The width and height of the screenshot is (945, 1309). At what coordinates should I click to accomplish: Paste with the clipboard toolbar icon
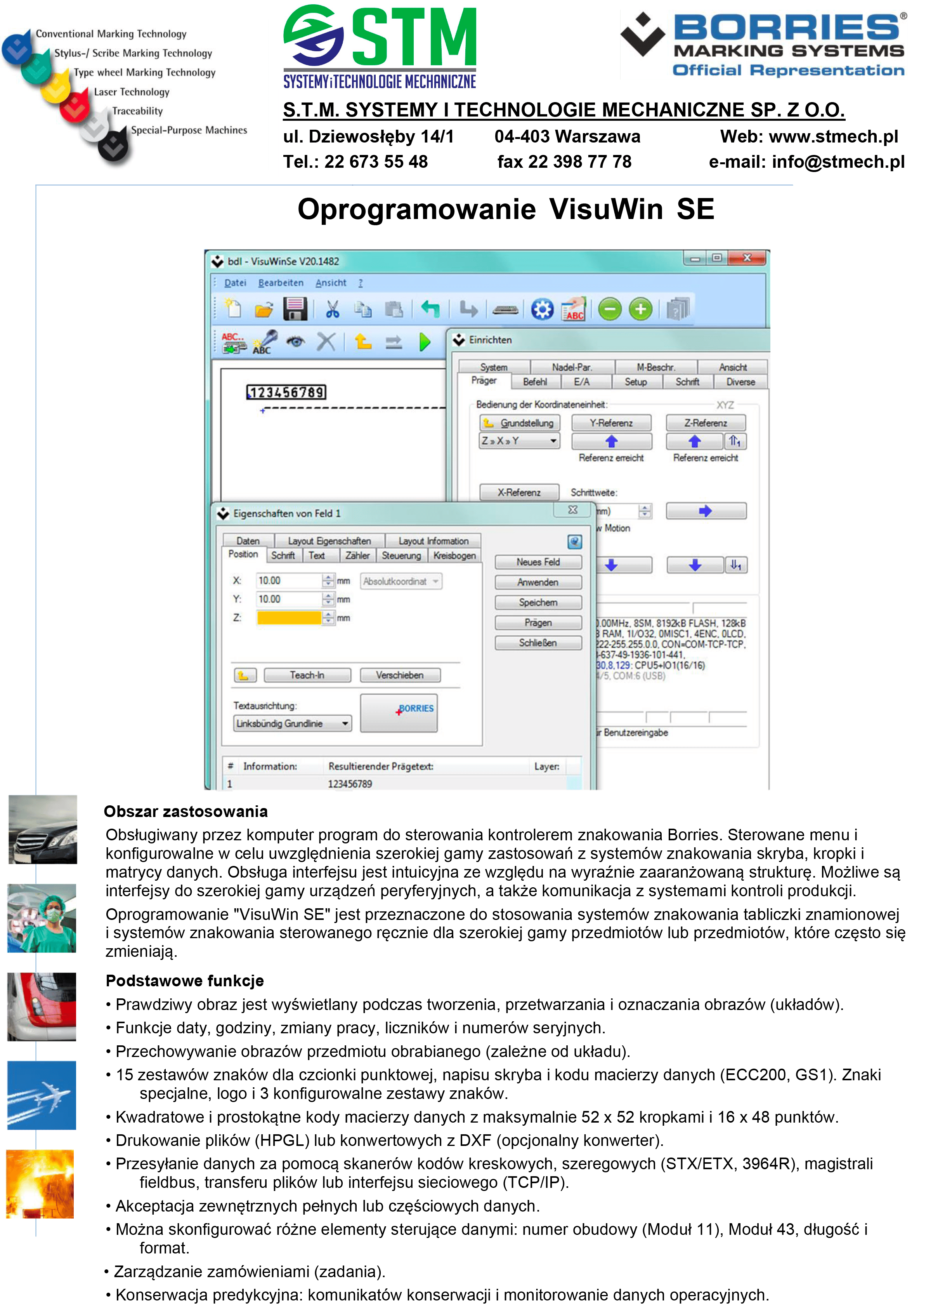394,309
